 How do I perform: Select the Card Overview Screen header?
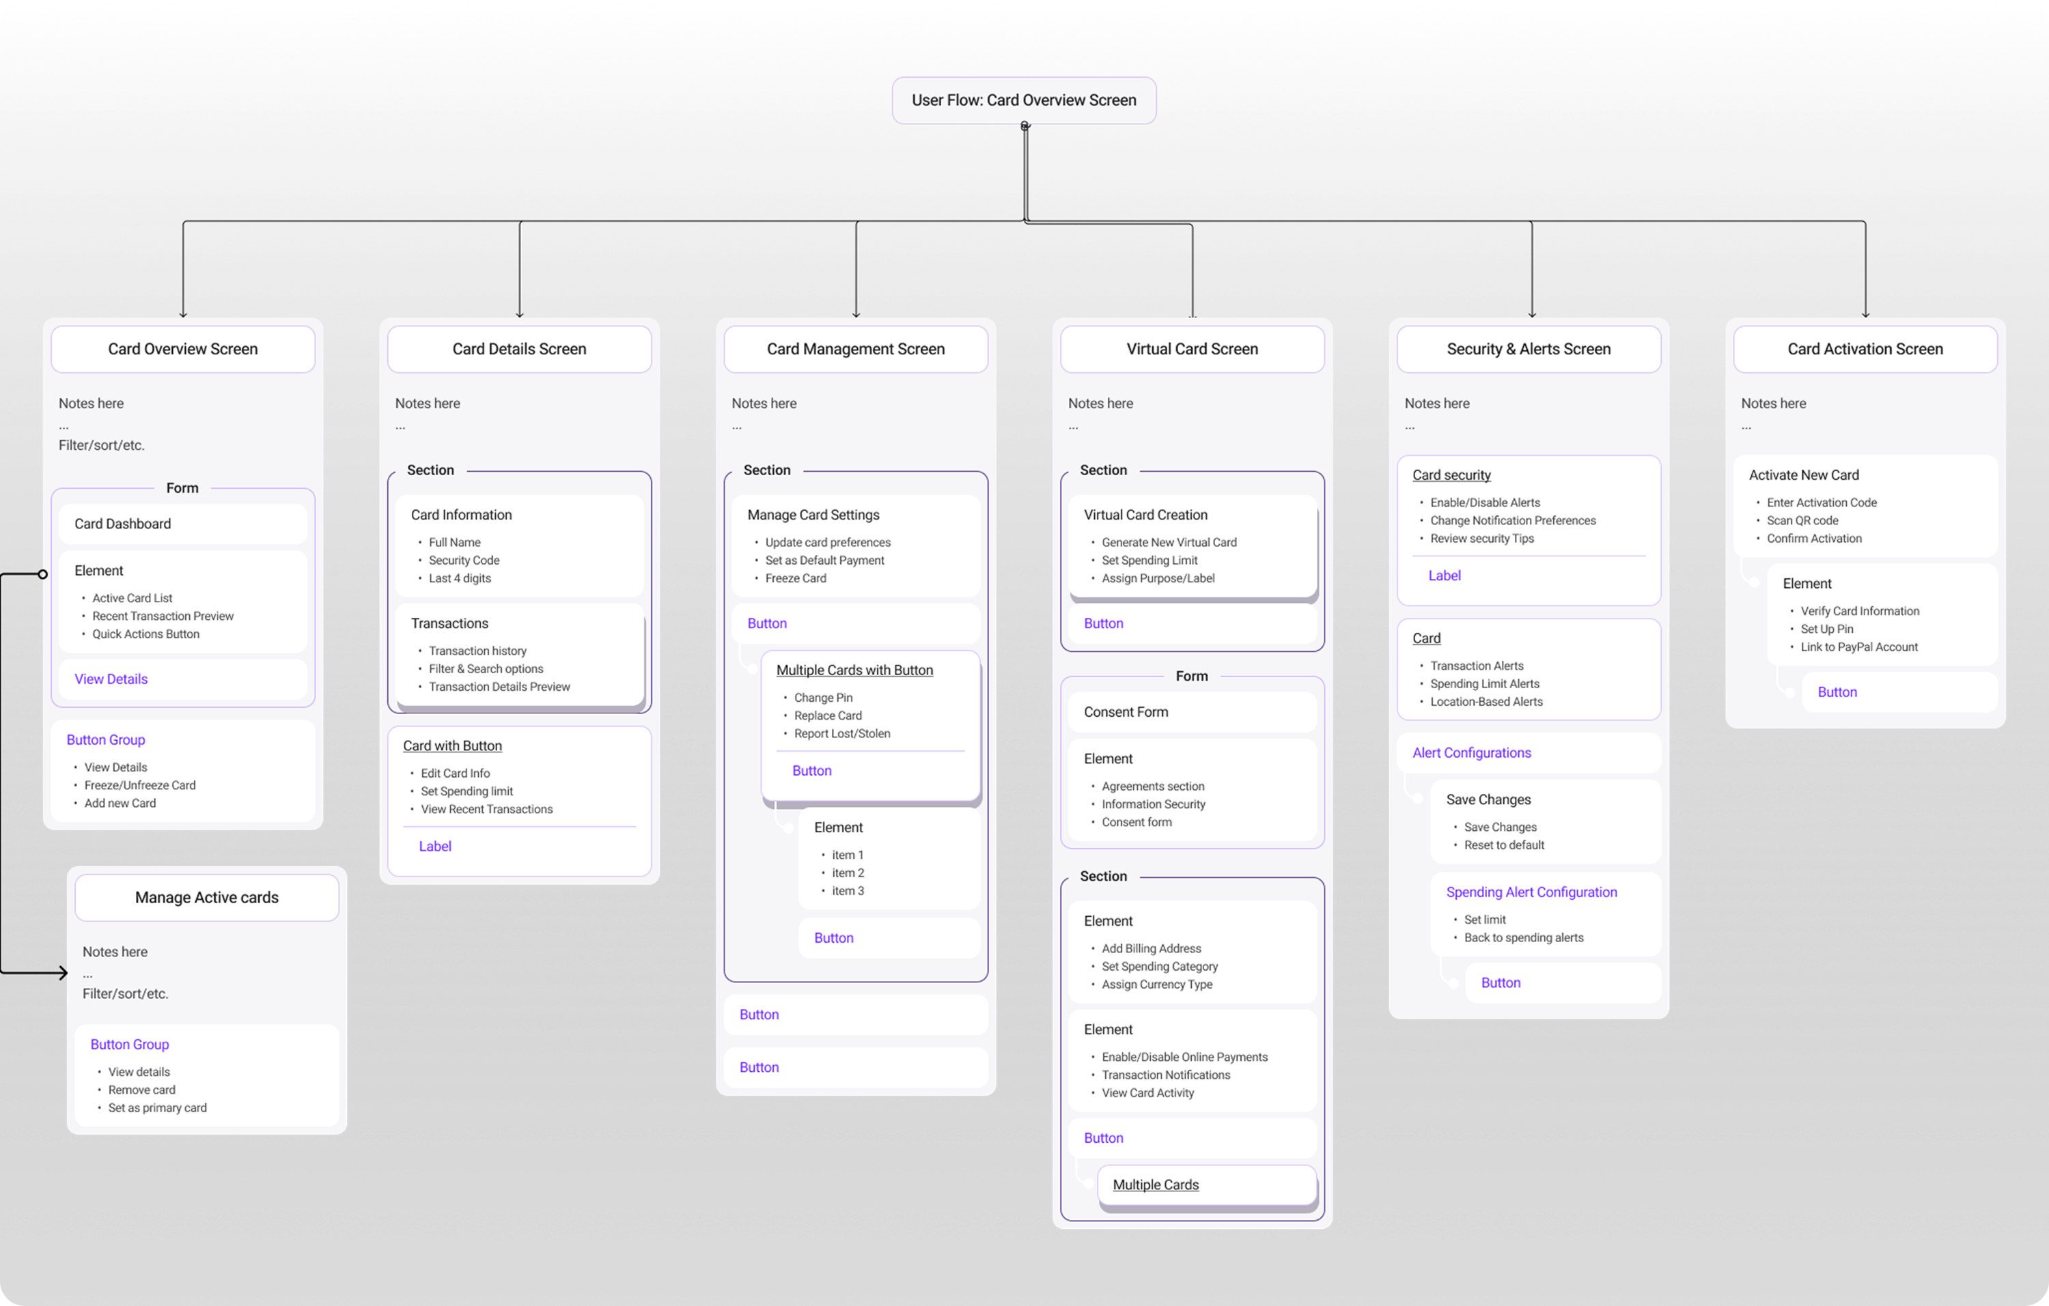pos(182,349)
